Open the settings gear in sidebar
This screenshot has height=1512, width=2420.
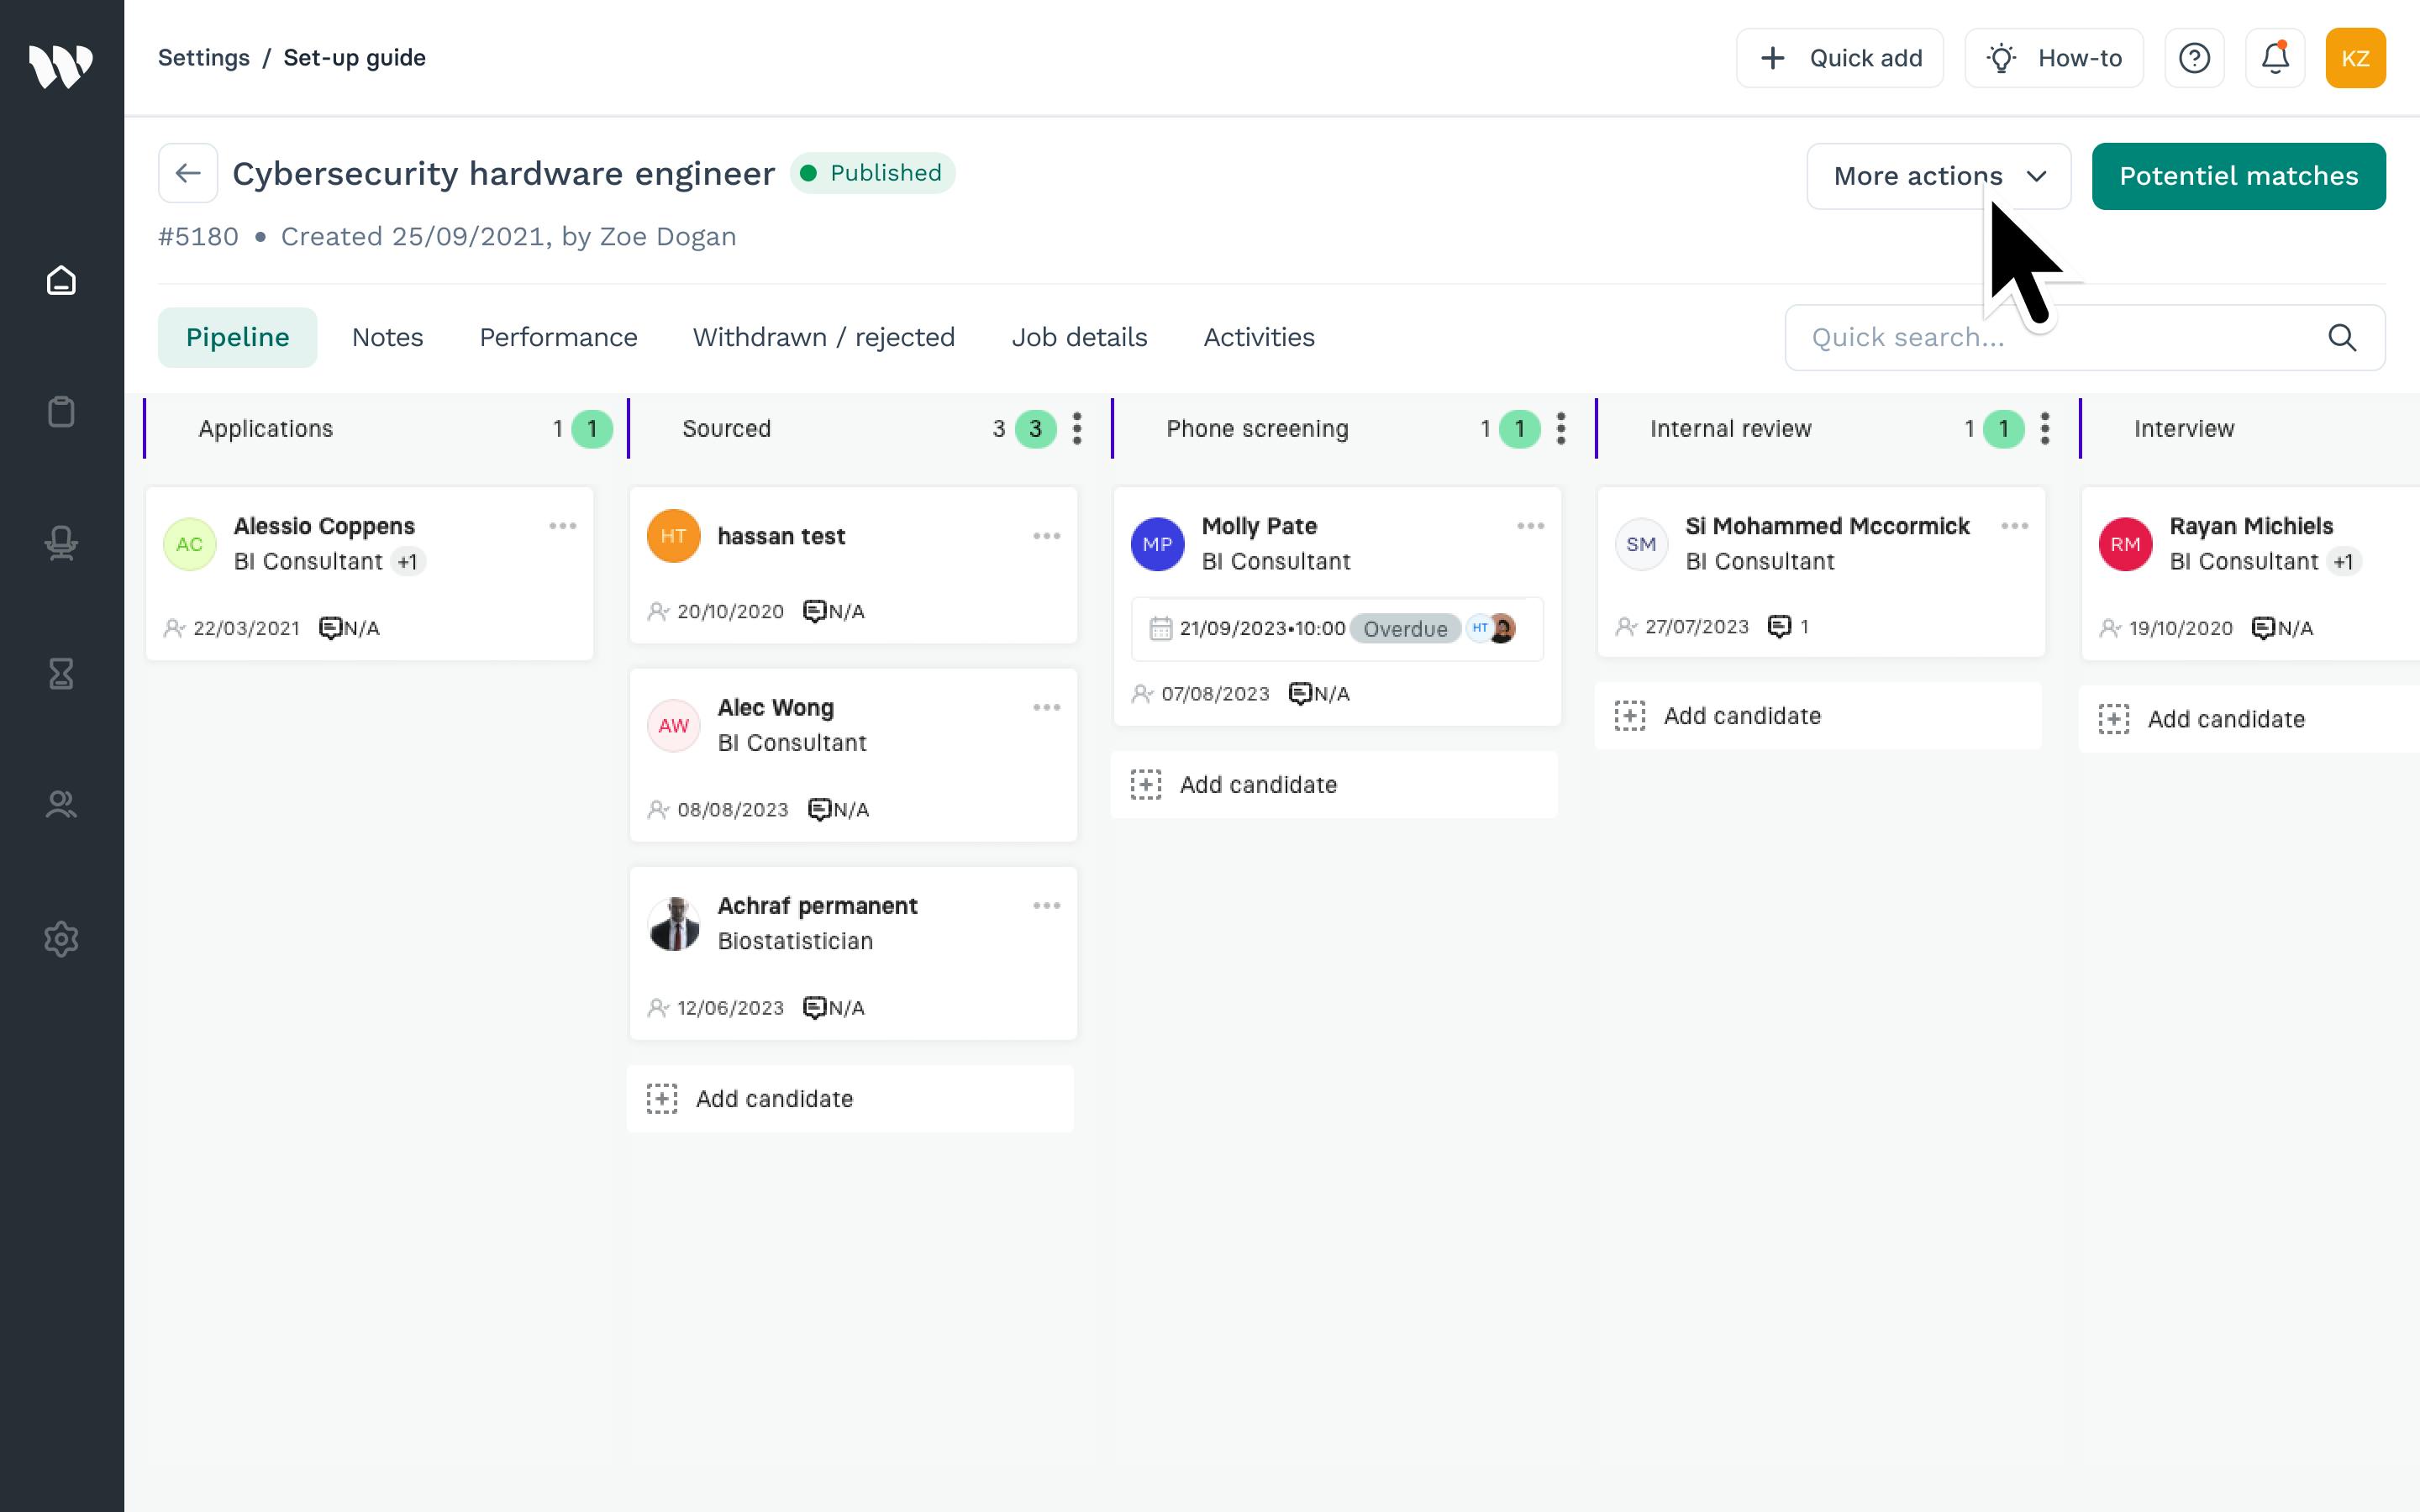(61, 939)
